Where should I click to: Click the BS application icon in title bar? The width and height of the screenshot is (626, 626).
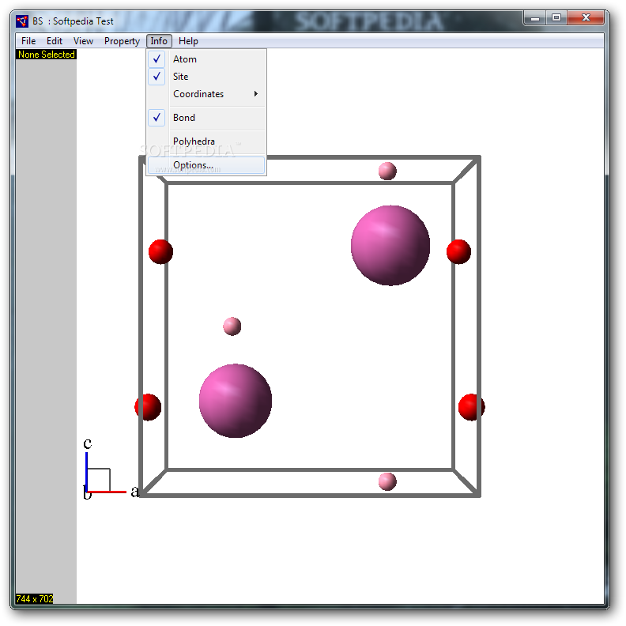(x=22, y=21)
